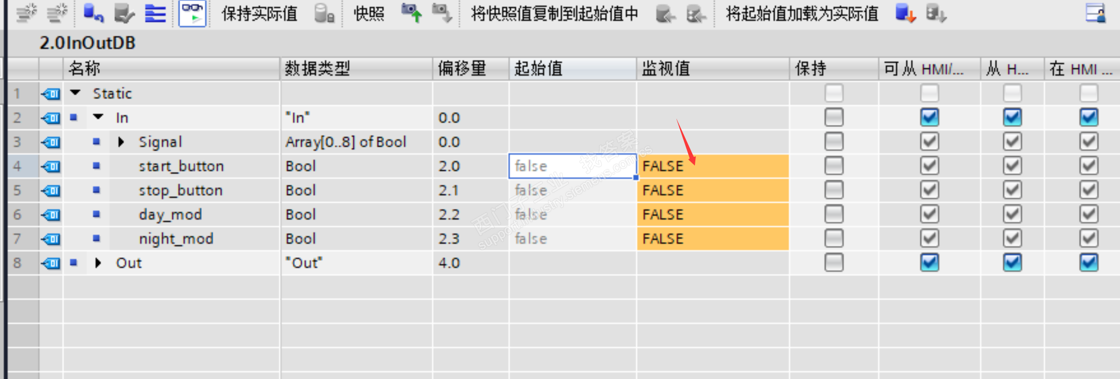Viewport: 1120px width, 379px height.
Task: Click the tag icon in row 1 Static
Action: [51, 94]
